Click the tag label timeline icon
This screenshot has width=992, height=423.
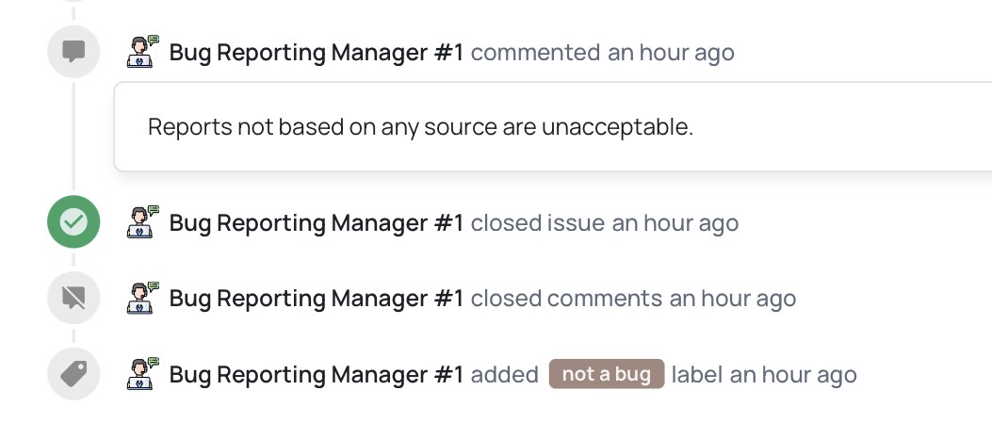tap(73, 375)
